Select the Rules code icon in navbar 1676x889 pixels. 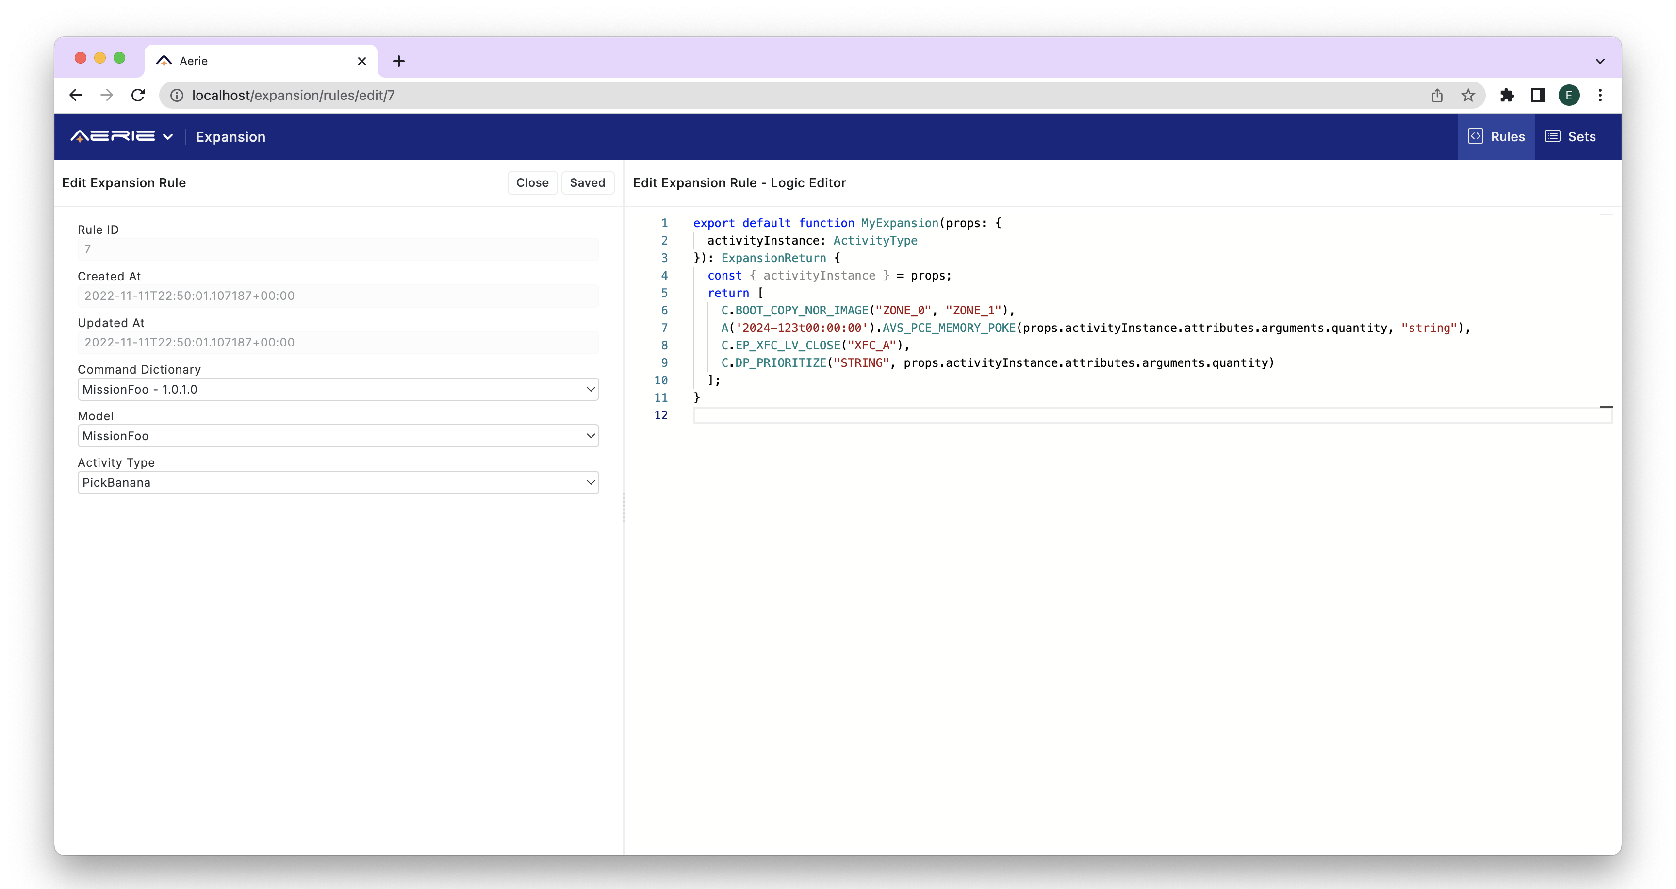[1476, 137]
